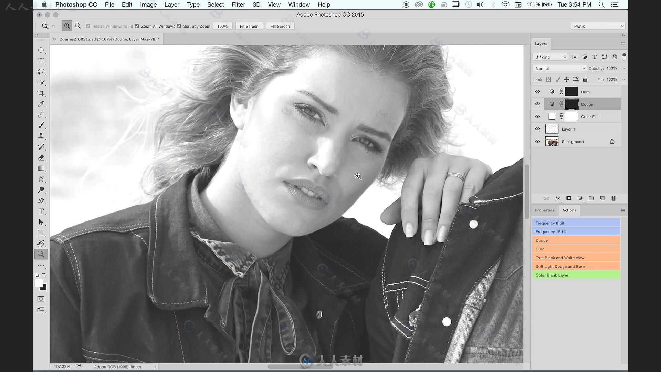Open the Filter menu
The width and height of the screenshot is (661, 372).
coord(238,4)
